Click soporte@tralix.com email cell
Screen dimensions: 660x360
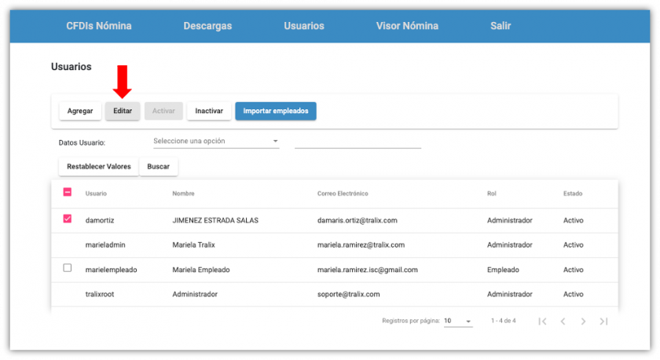coord(349,294)
